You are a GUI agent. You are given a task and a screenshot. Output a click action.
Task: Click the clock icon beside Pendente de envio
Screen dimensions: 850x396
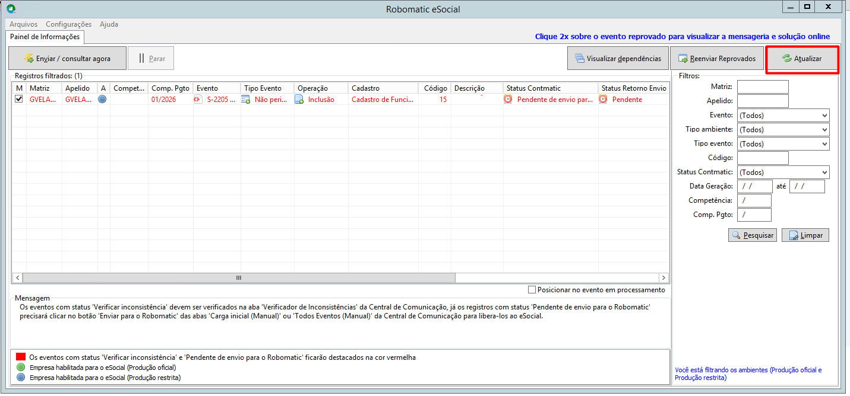(508, 100)
